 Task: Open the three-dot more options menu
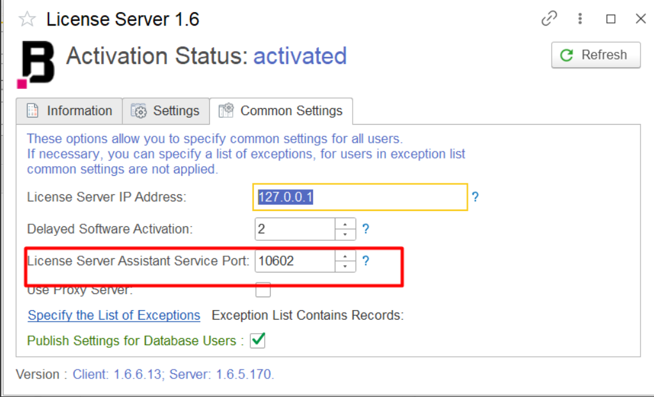pos(580,19)
